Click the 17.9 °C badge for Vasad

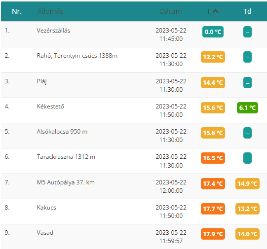[x=213, y=234]
